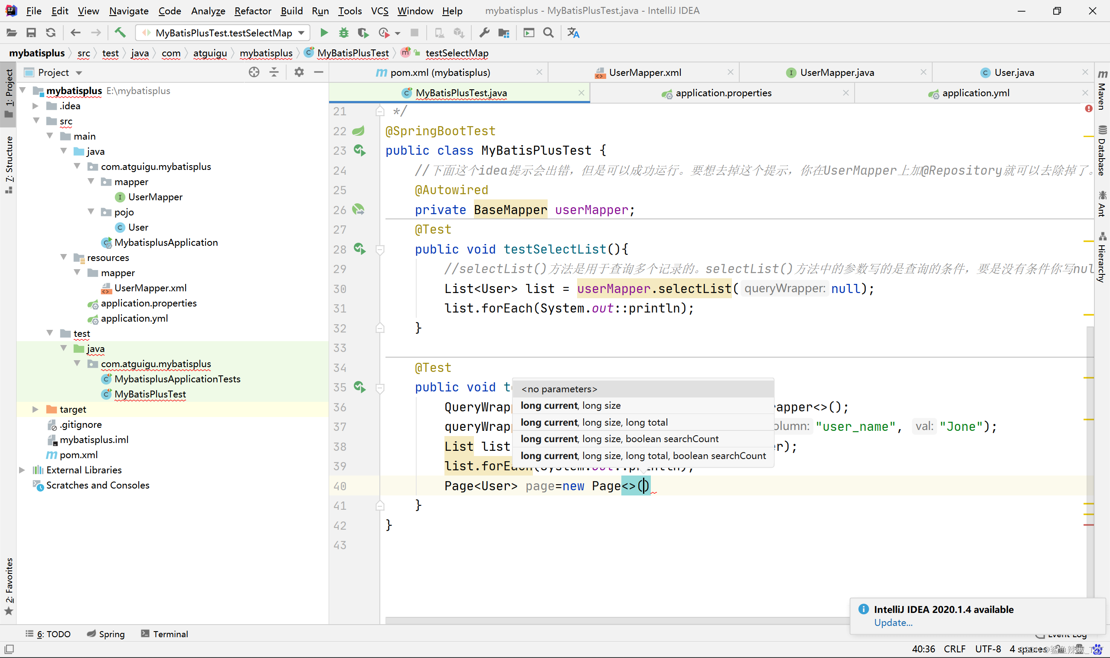1110x658 pixels.
Task: Toggle the Structure tool window
Action: pyautogui.click(x=8, y=165)
